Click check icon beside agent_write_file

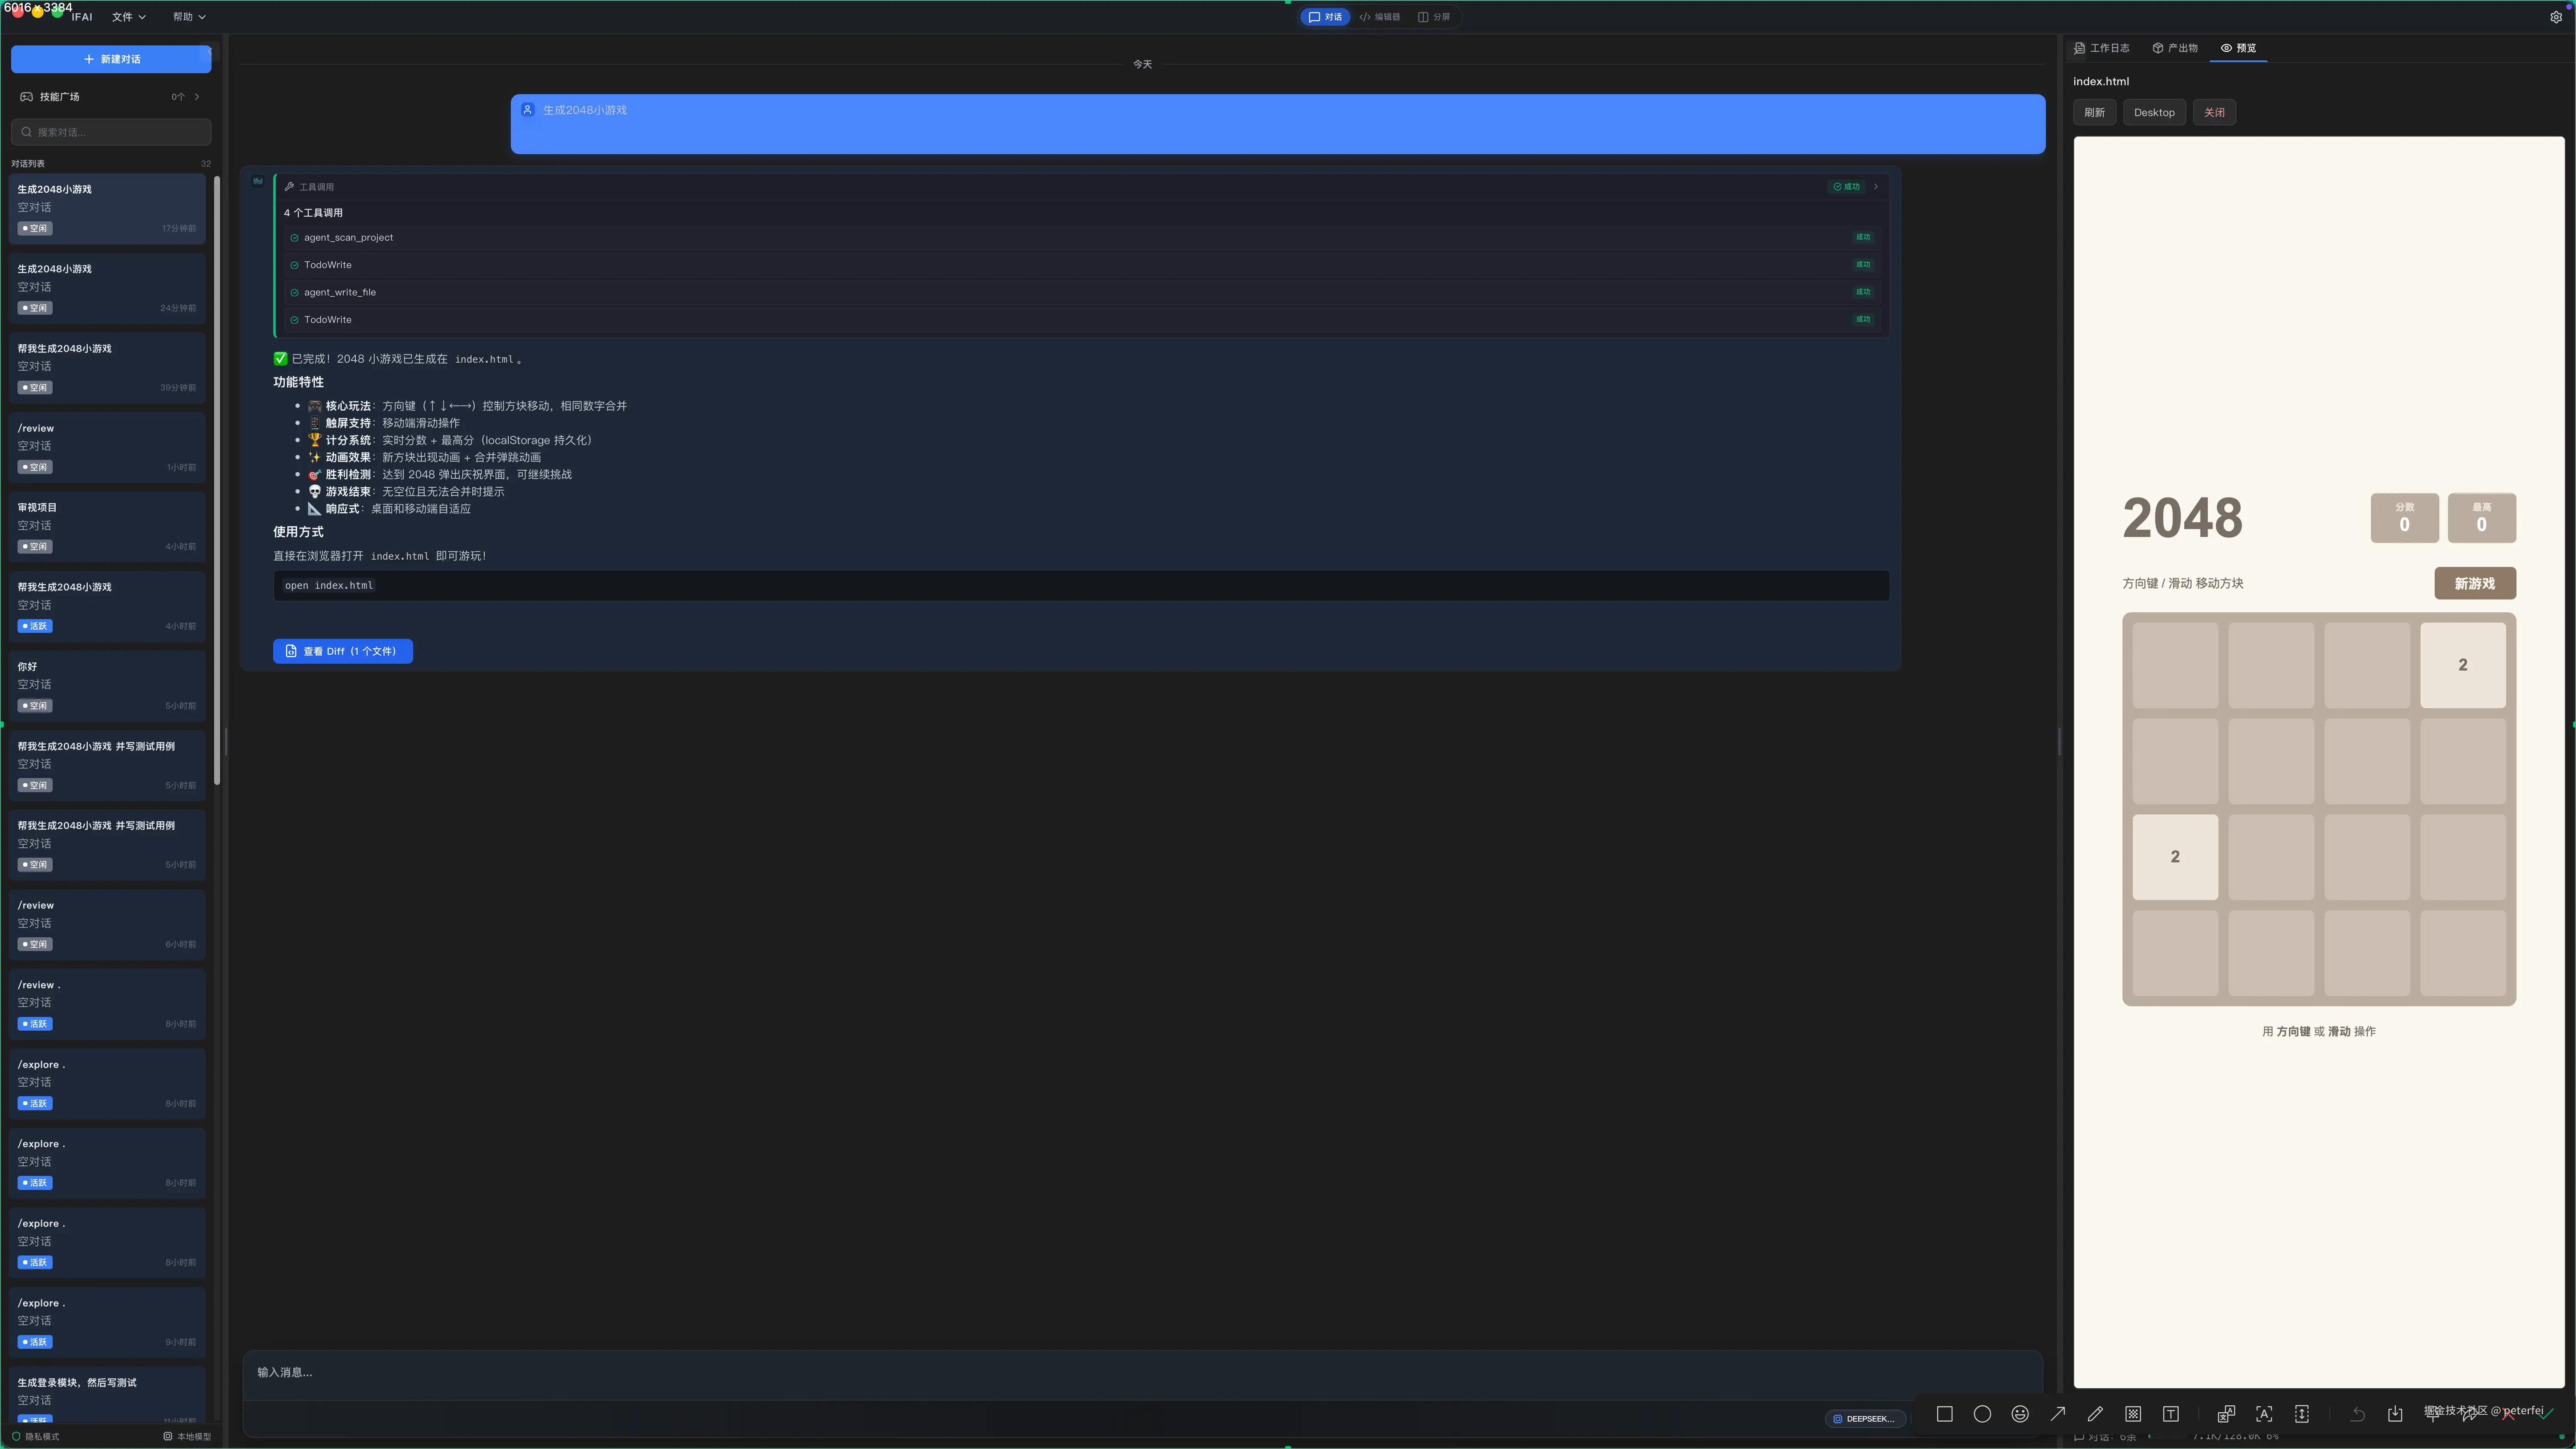pos(294,293)
